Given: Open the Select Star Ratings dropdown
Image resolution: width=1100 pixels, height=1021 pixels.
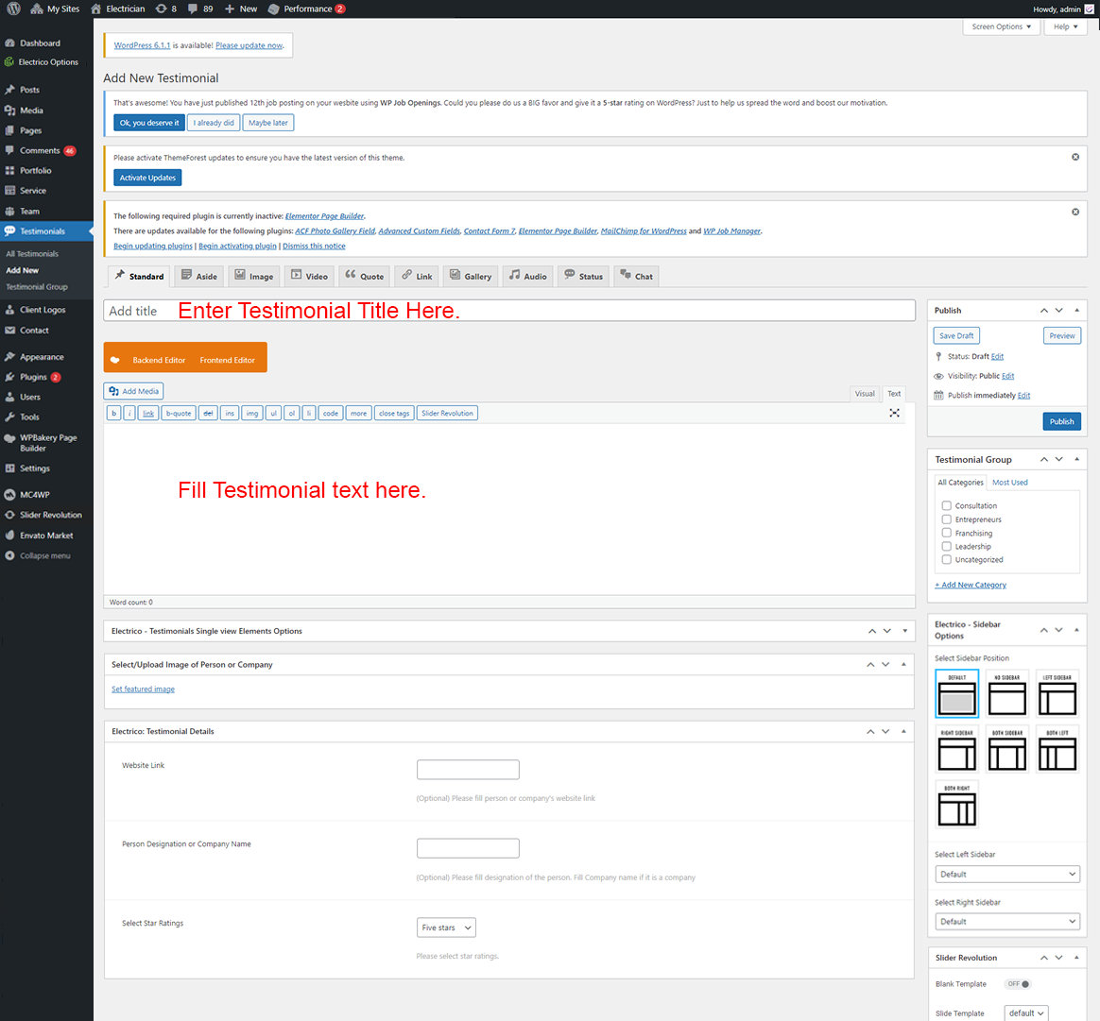Looking at the screenshot, I should (445, 927).
